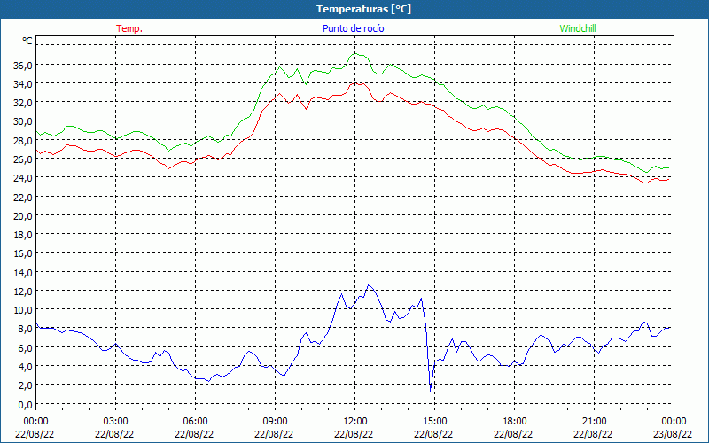The height and width of the screenshot is (443, 709).
Task: Click the red temperature peak near 12:00
Action: [x=355, y=83]
